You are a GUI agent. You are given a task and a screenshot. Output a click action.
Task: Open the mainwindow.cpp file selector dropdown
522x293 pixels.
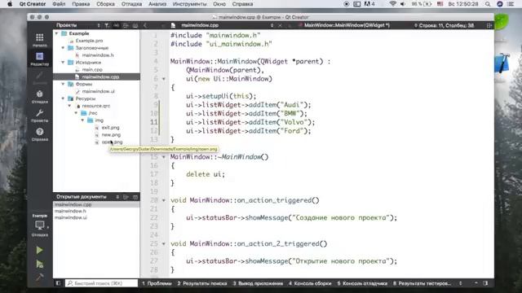[x=272, y=25]
